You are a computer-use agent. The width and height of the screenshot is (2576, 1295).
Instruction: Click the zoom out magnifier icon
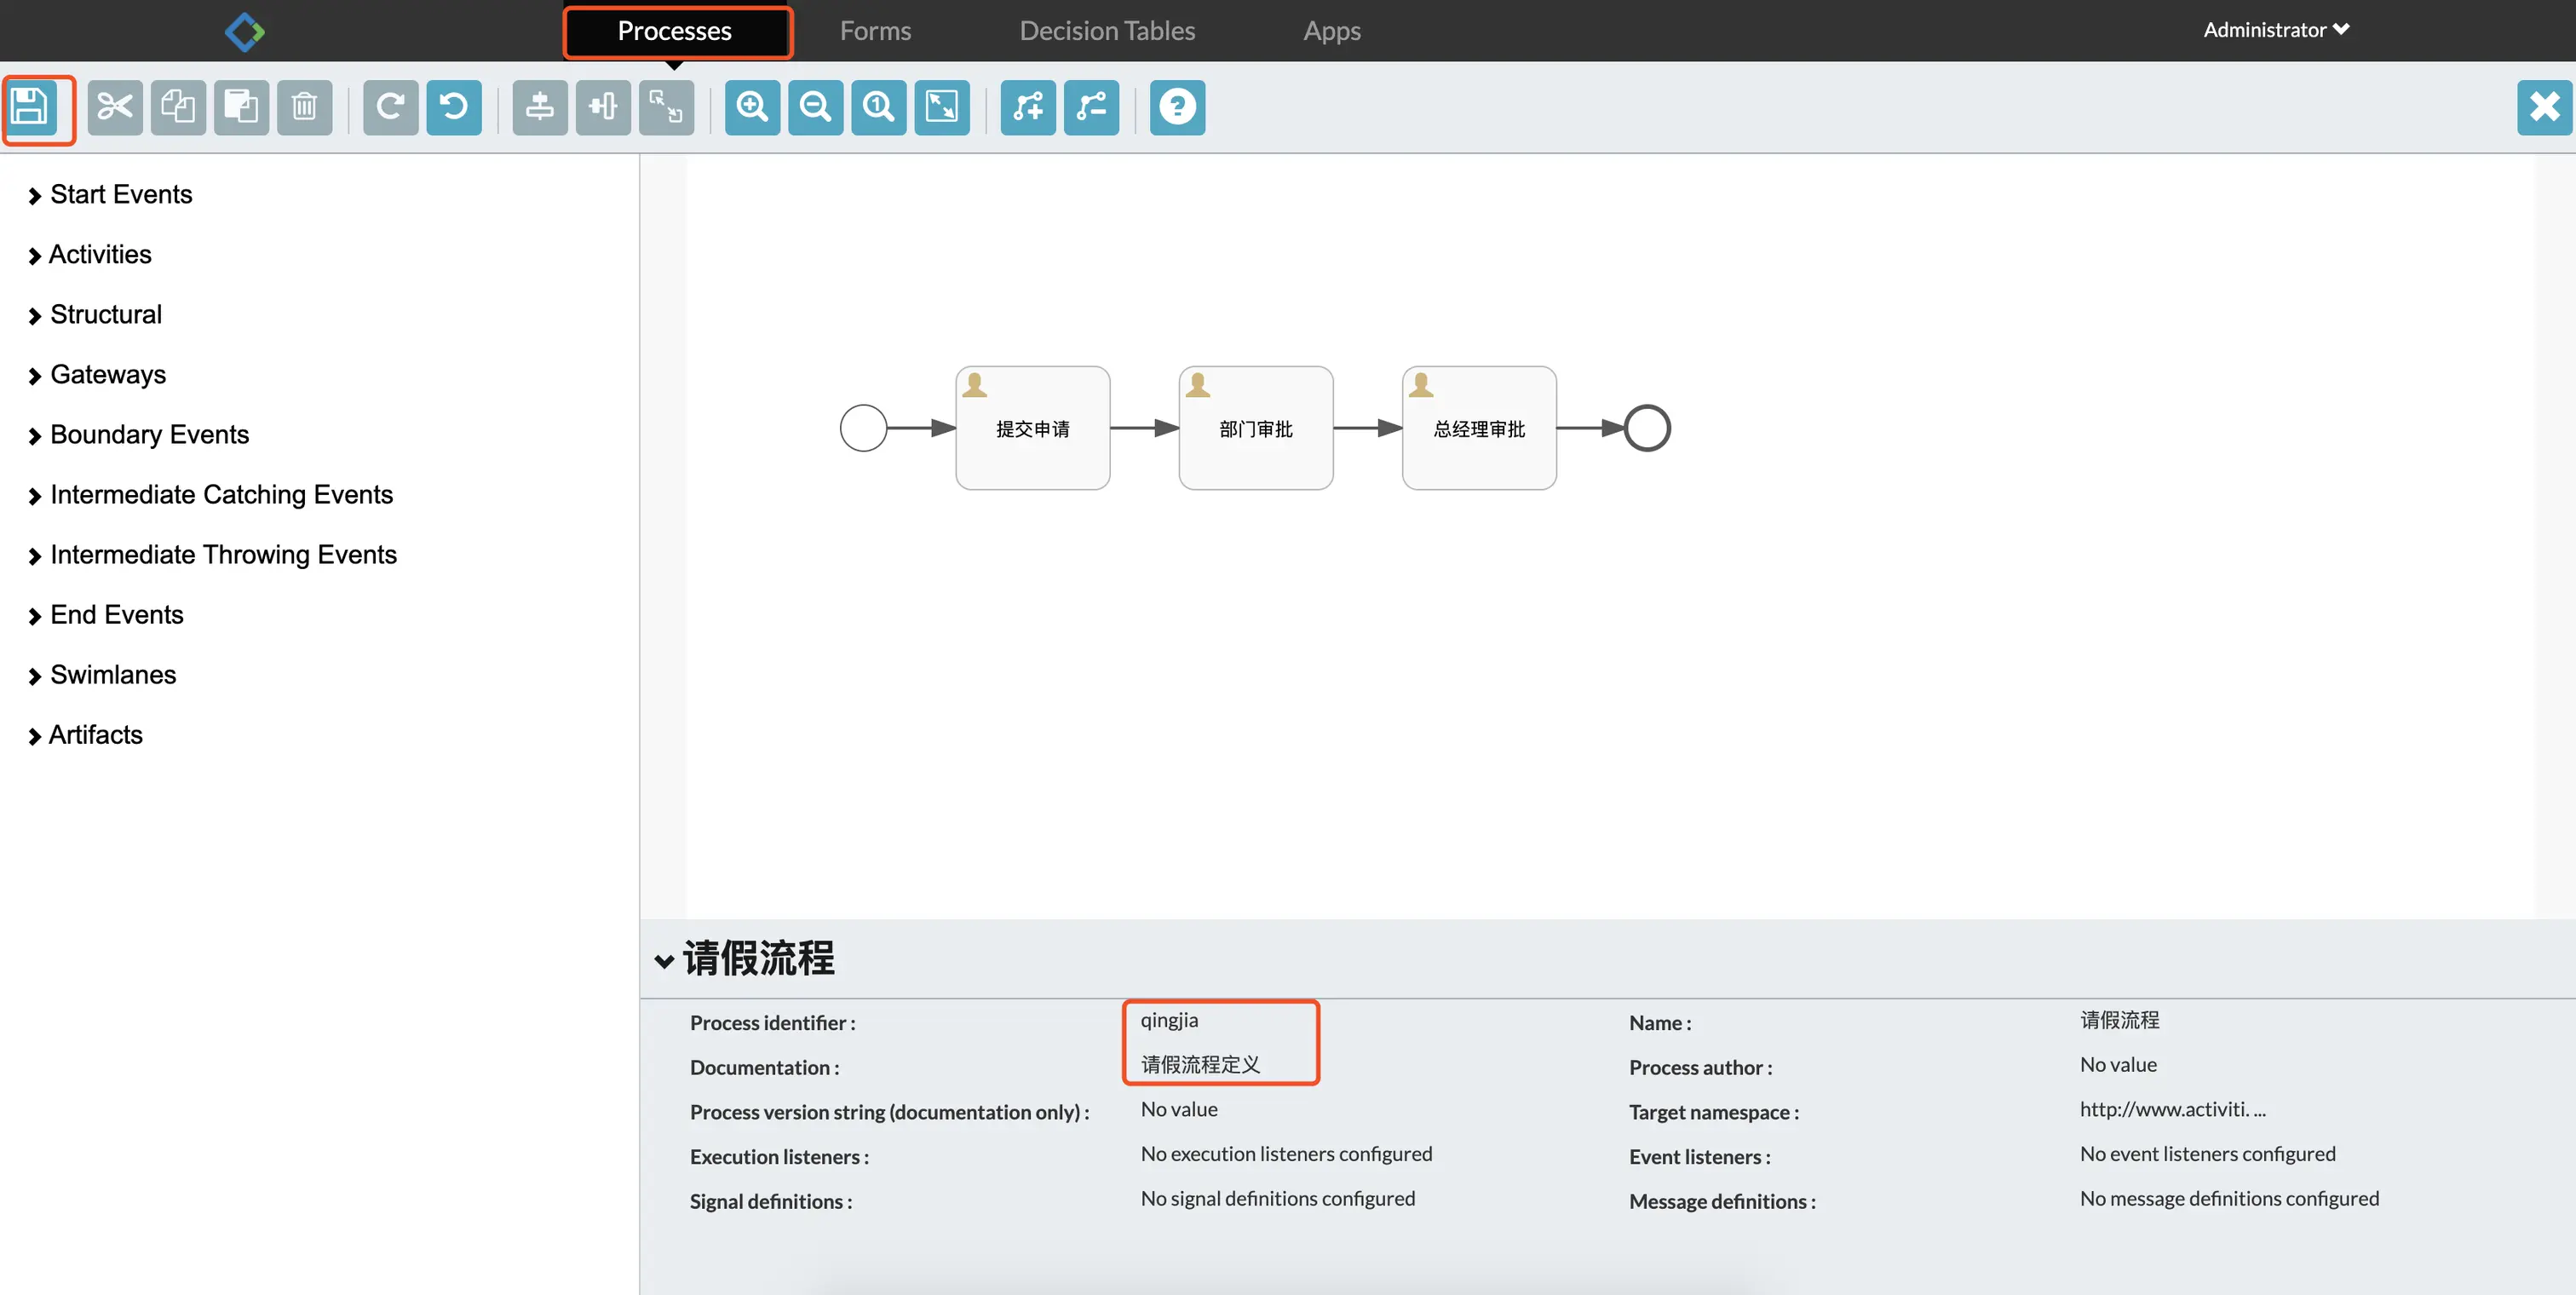click(x=815, y=107)
